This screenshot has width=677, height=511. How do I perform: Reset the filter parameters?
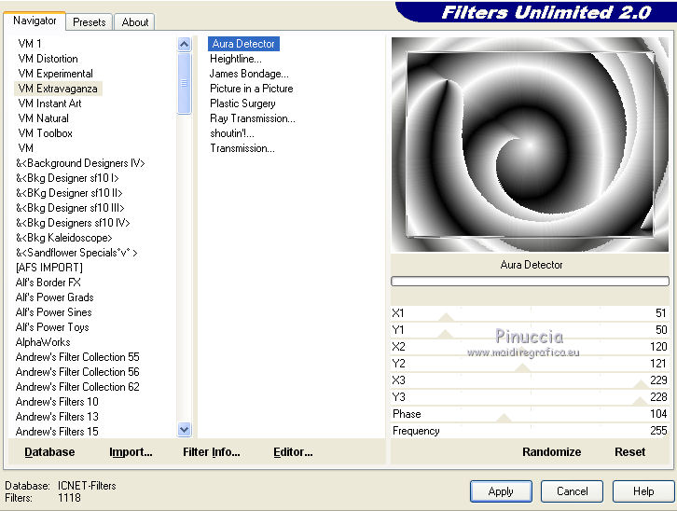point(630,452)
